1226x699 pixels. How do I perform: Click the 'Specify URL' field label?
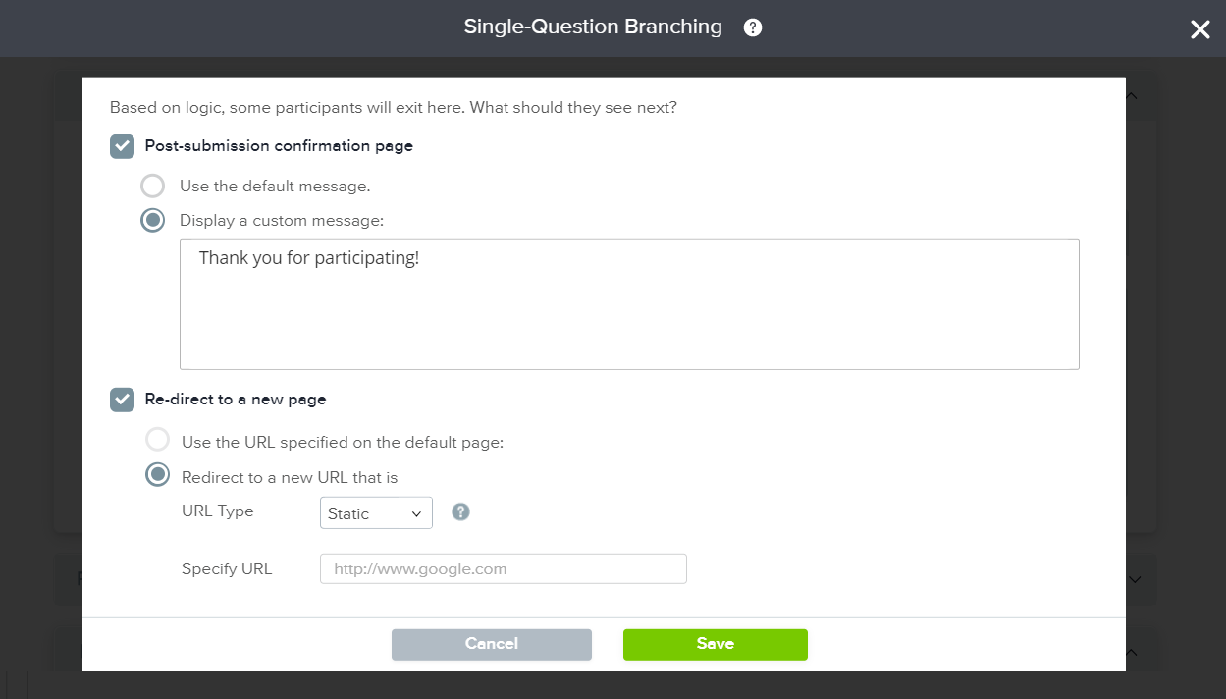click(x=227, y=568)
